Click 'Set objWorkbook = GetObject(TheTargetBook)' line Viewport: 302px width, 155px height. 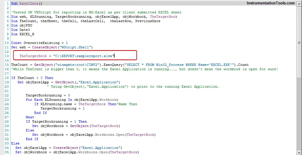tap(76, 126)
